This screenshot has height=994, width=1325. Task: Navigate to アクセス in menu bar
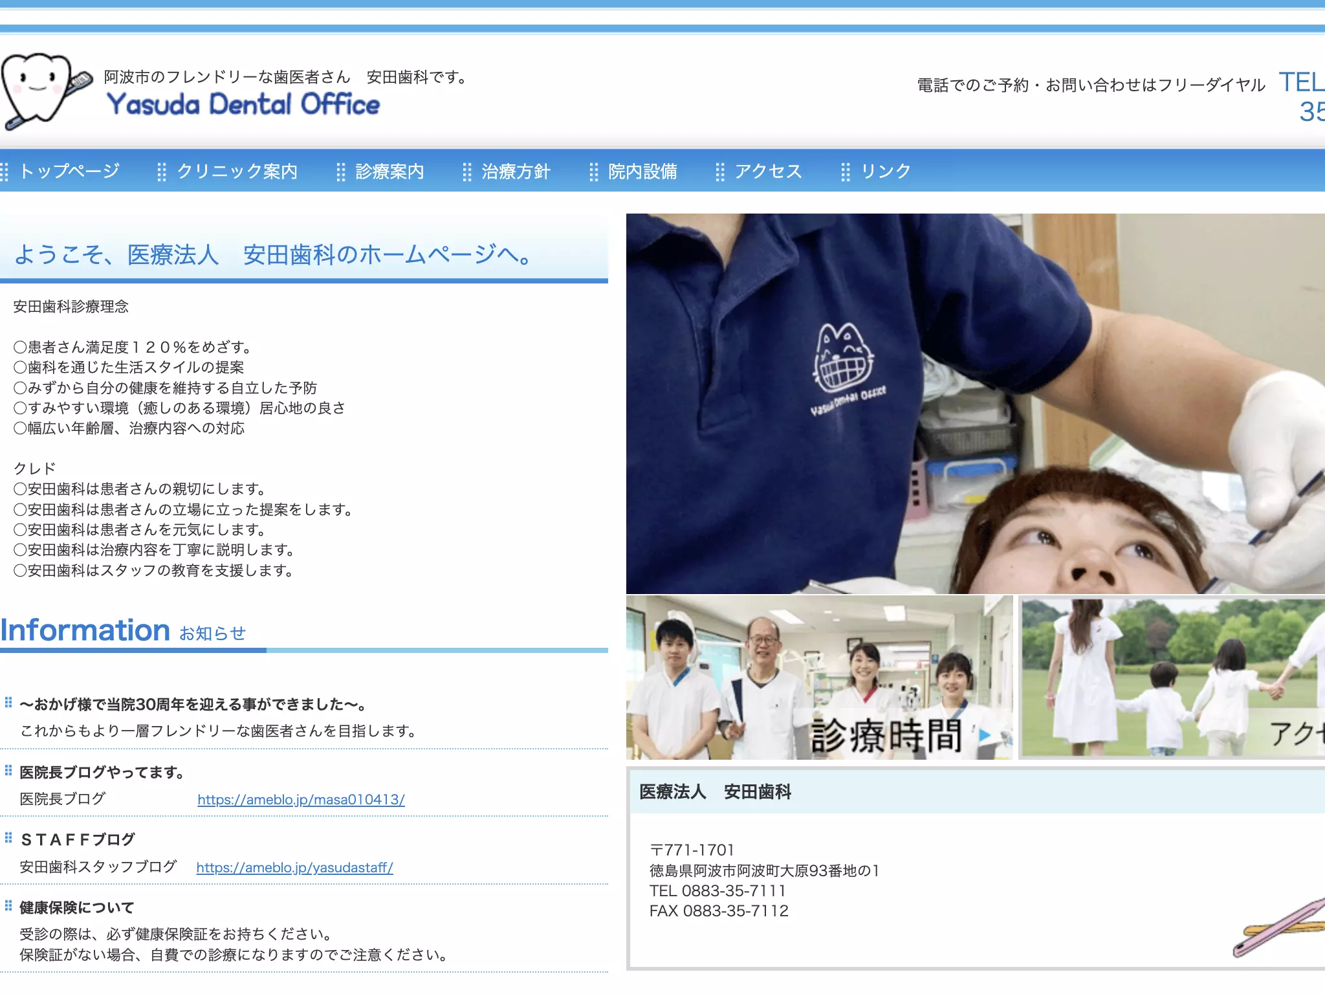(768, 171)
